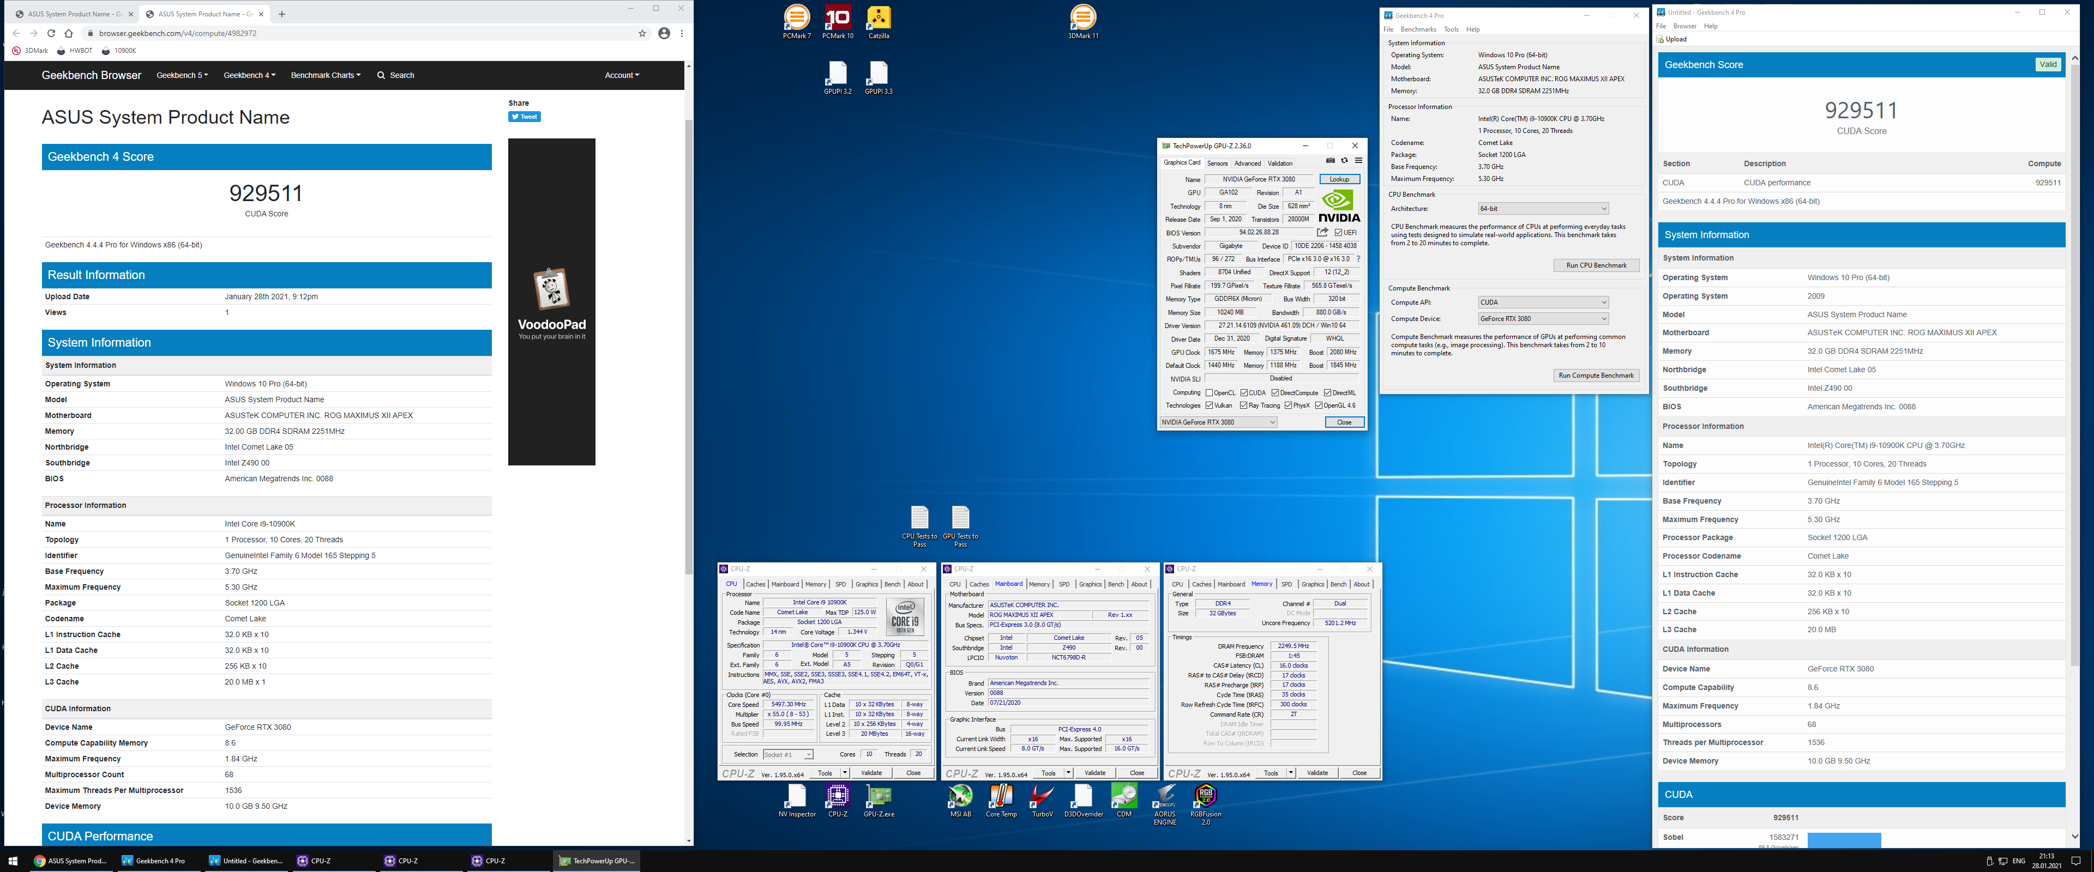Image resolution: width=2094 pixels, height=872 pixels.
Task: Click the Geekbench result window vertical scrollbar
Action: click(x=2074, y=365)
